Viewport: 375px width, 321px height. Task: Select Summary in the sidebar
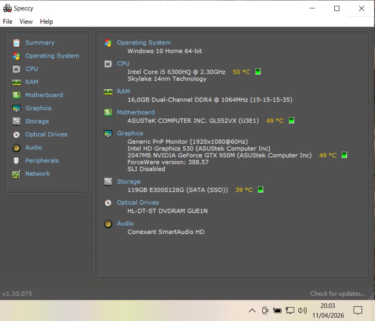click(40, 43)
